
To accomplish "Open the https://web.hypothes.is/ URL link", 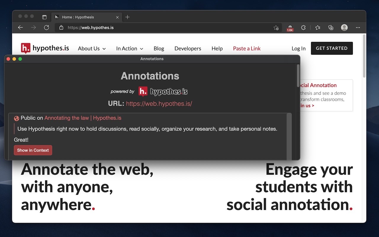I will (x=159, y=104).
